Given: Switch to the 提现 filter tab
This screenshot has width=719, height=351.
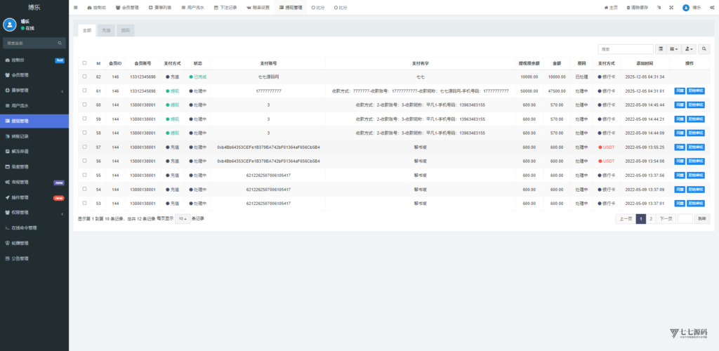Looking at the screenshot, I should coord(126,30).
